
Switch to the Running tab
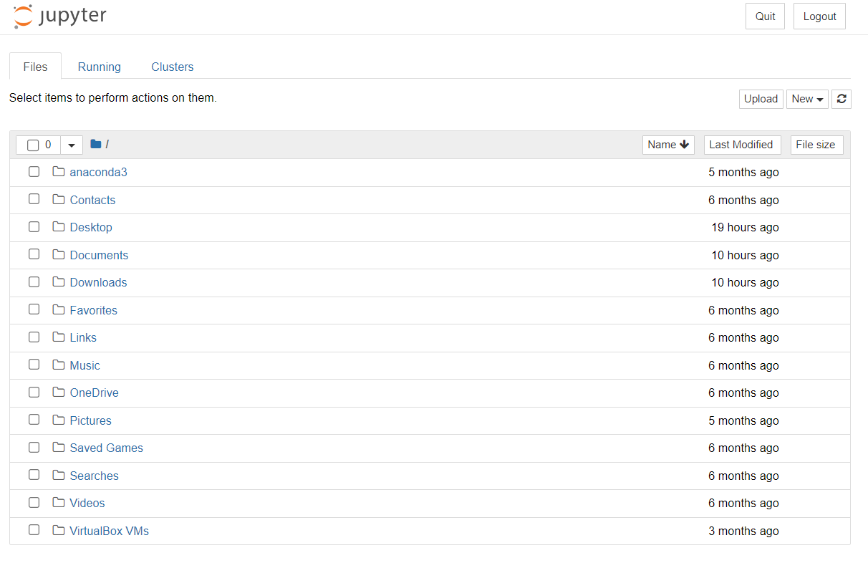tap(100, 67)
